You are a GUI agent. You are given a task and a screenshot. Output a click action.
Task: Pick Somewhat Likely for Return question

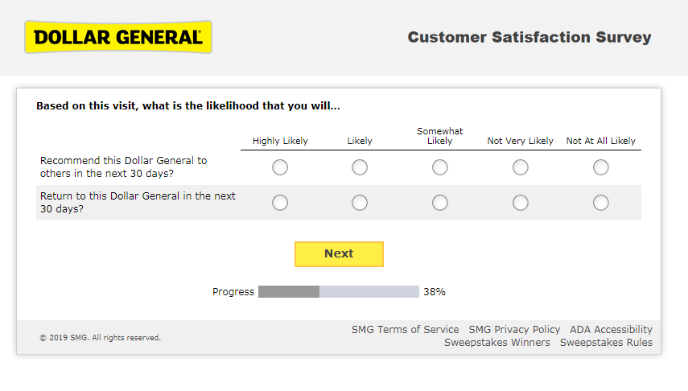[440, 203]
